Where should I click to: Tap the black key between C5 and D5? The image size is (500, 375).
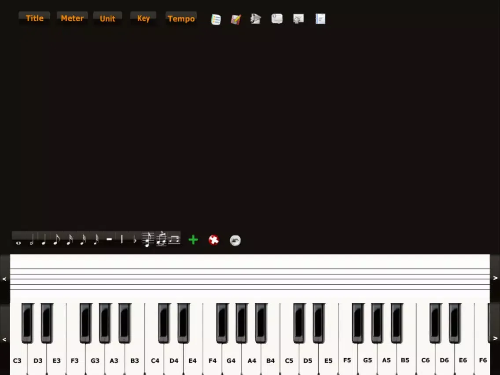[x=299, y=323]
